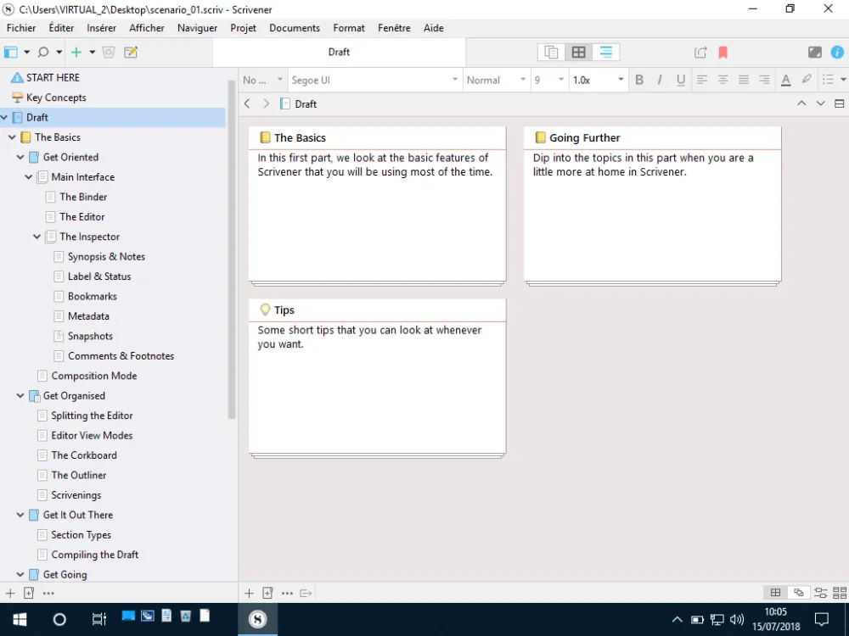Image resolution: width=849 pixels, height=636 pixels.
Task: Select the Tips index card
Action: point(378,377)
